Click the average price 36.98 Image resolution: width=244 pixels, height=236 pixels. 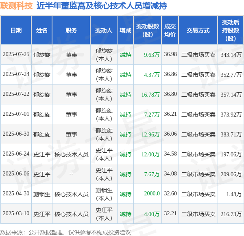coord(170,54)
